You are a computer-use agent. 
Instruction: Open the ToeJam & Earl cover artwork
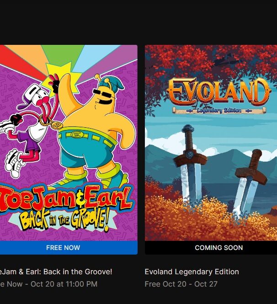point(69,143)
